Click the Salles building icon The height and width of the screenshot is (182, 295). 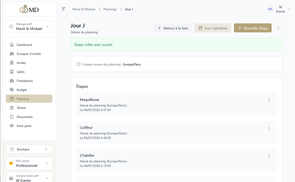(12, 72)
